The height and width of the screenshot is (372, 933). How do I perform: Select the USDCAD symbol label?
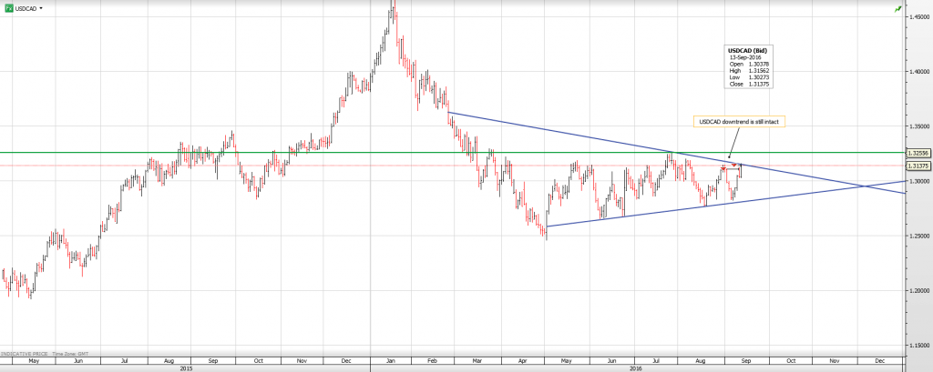point(26,8)
